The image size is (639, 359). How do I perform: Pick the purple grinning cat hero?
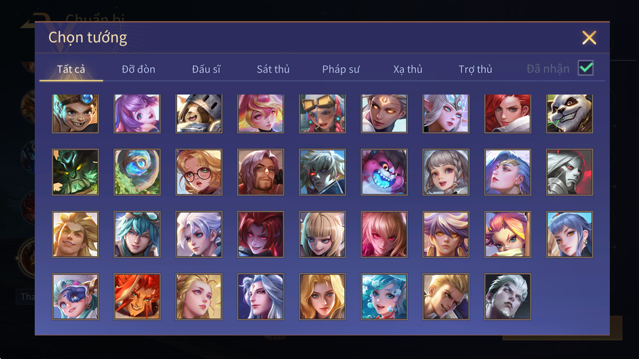coord(384,172)
